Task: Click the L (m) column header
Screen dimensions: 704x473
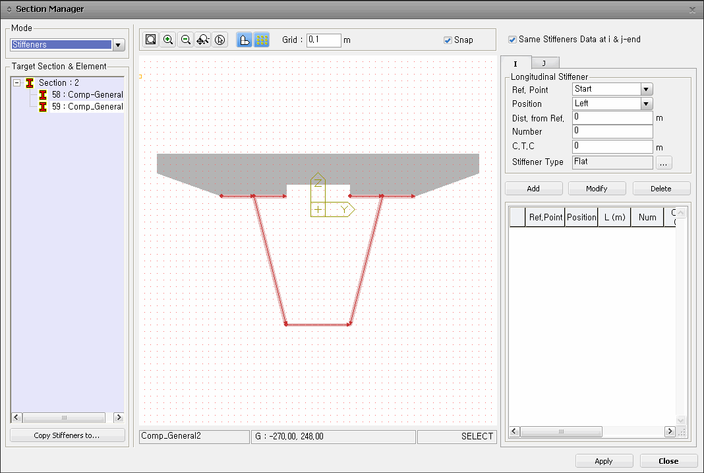Action: click(x=614, y=218)
